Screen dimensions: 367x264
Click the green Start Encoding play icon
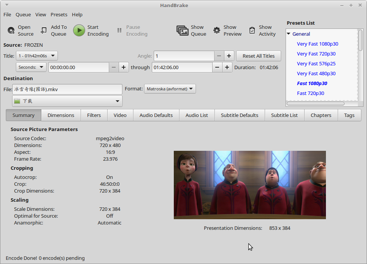click(79, 31)
